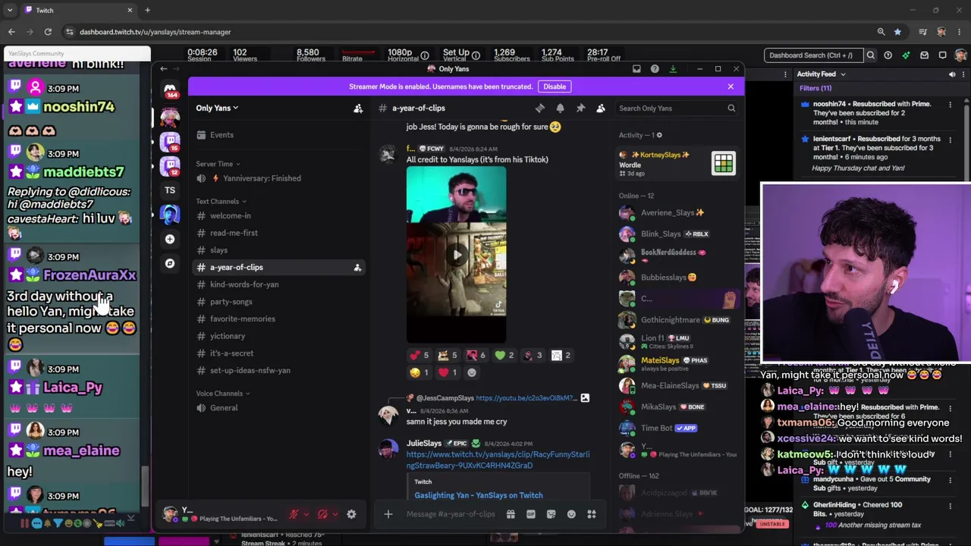The width and height of the screenshot is (971, 546).
Task: Open Activity Feed panel options menu
Action: pos(963,74)
